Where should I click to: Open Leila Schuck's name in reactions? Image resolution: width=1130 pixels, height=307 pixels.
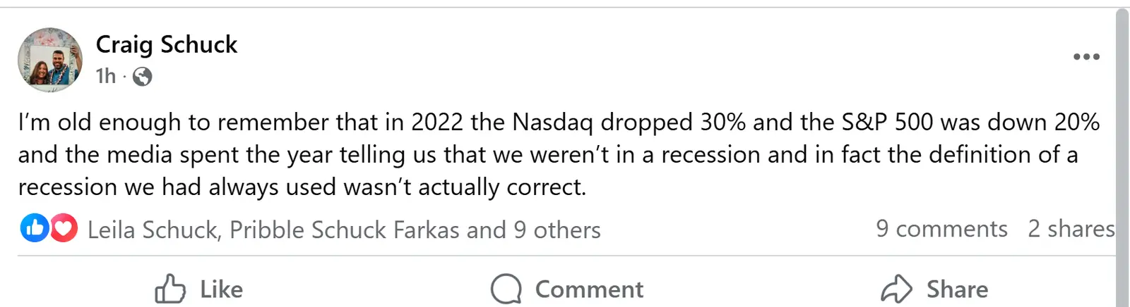click(x=153, y=230)
